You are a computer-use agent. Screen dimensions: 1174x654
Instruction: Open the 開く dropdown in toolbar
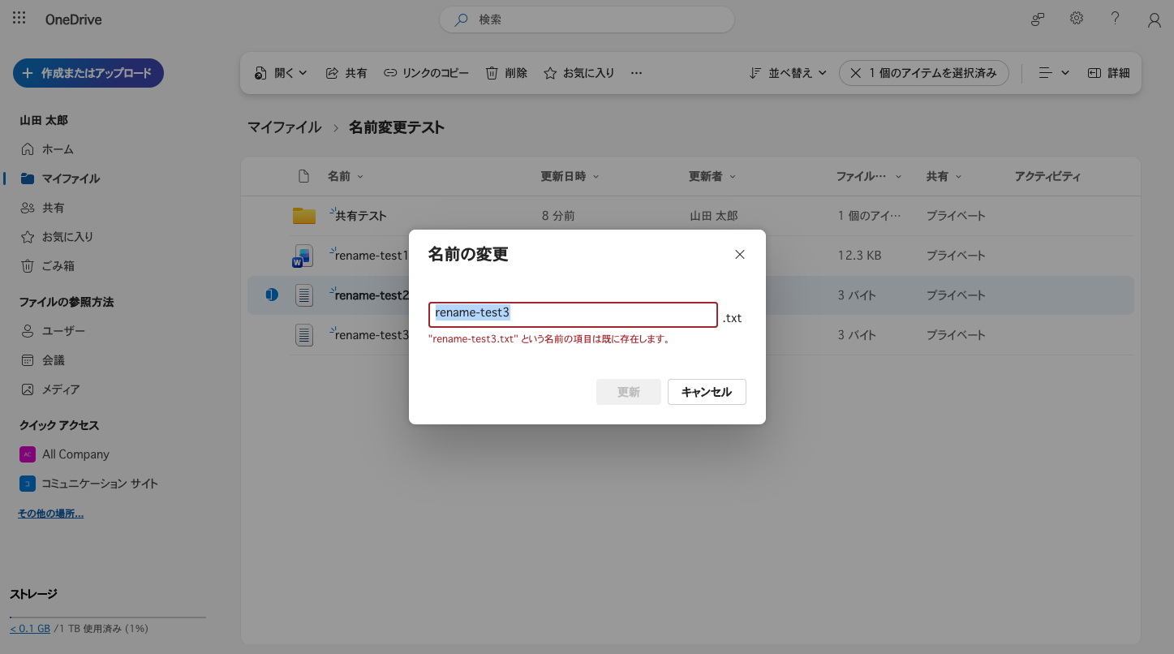click(281, 73)
